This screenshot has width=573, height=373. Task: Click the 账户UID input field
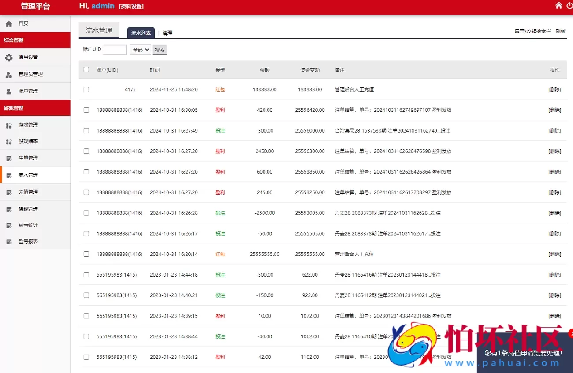[x=115, y=50]
